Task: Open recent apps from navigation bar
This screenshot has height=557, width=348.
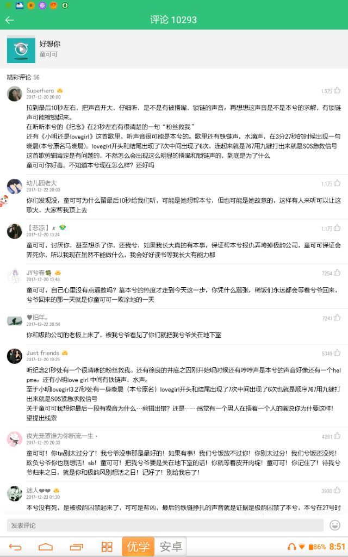Action: click(76, 547)
